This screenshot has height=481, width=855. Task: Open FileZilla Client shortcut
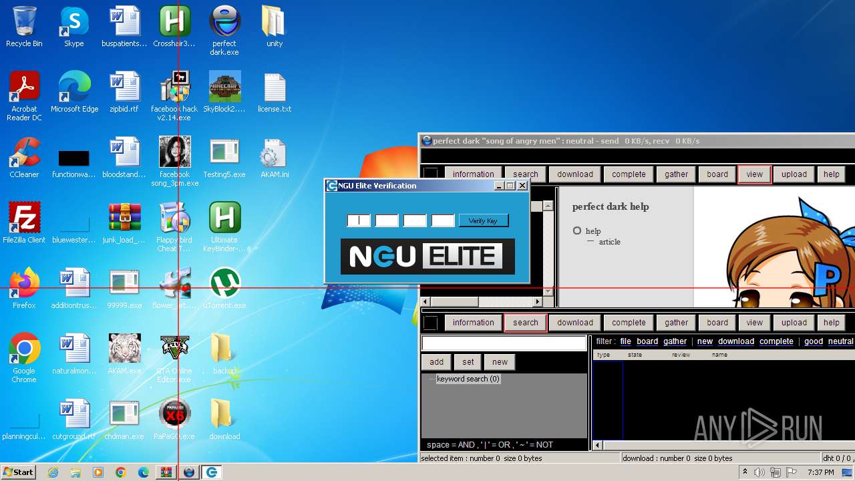pos(24,224)
